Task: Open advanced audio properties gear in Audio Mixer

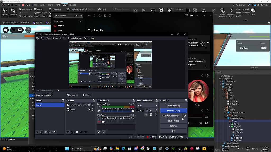Action: pos(98,132)
